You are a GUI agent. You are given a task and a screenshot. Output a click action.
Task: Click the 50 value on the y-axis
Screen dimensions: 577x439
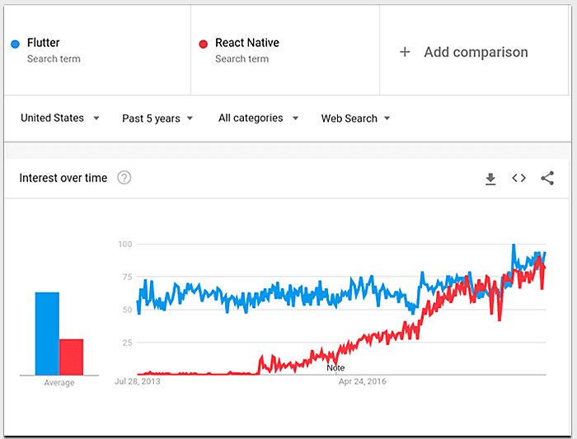pos(127,310)
